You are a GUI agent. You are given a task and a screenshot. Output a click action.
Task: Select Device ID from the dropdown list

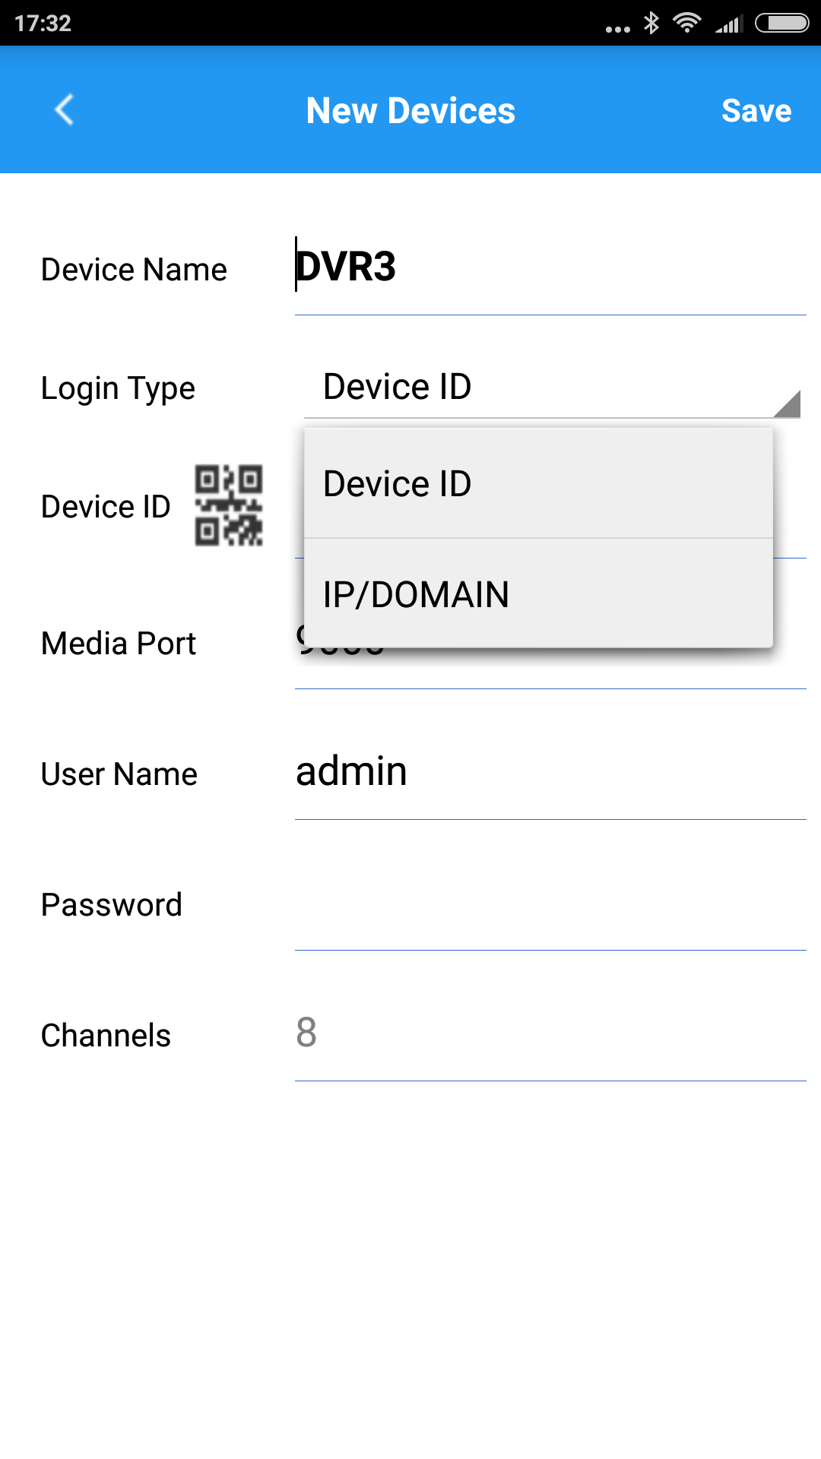pos(538,484)
